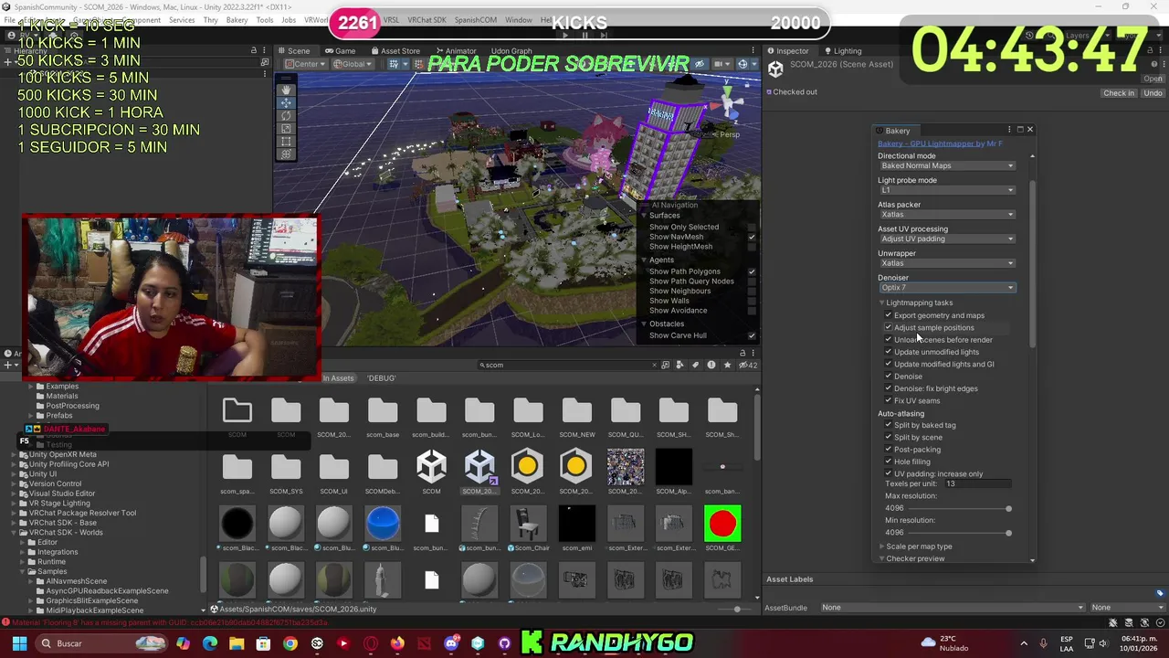Toggle Fix UV seams checkbox
The image size is (1169, 658).
(x=888, y=400)
